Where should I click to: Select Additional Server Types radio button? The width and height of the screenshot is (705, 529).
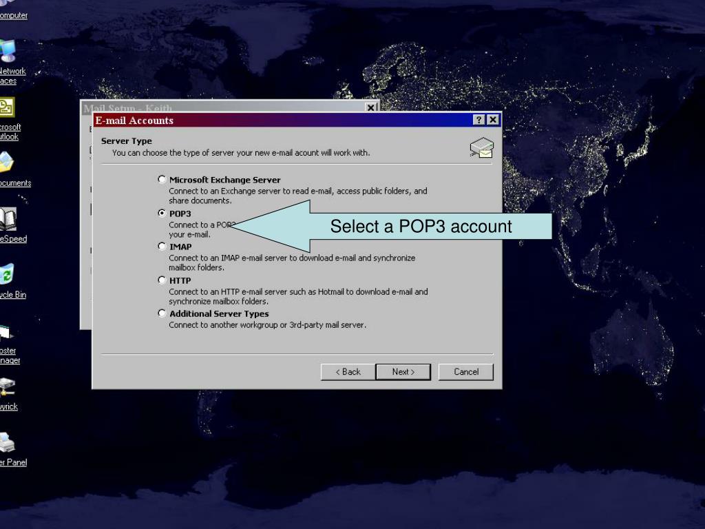click(x=162, y=313)
